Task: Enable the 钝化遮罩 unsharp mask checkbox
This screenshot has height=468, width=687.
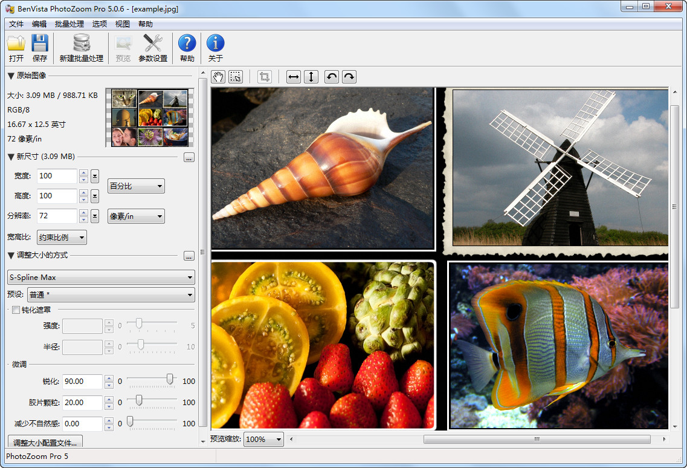Action: (16, 310)
